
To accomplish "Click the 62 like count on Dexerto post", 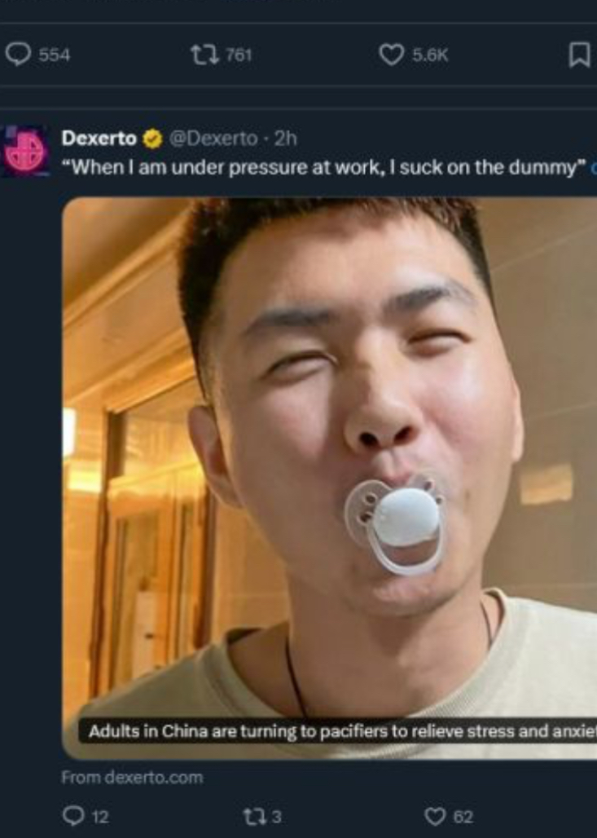I will click(x=463, y=817).
